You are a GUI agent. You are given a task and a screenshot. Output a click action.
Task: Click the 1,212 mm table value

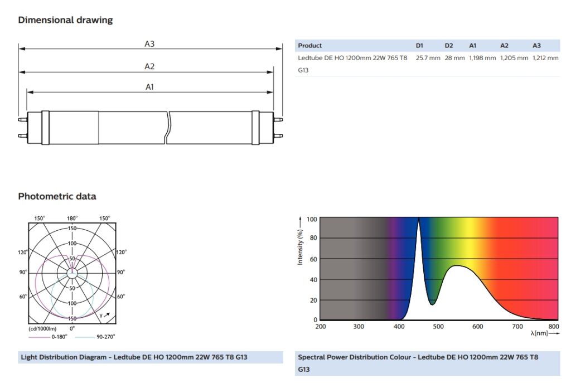[x=545, y=58]
